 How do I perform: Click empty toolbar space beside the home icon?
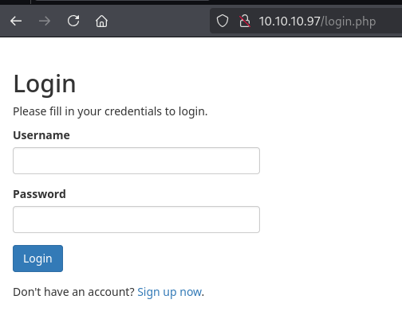pos(160,21)
